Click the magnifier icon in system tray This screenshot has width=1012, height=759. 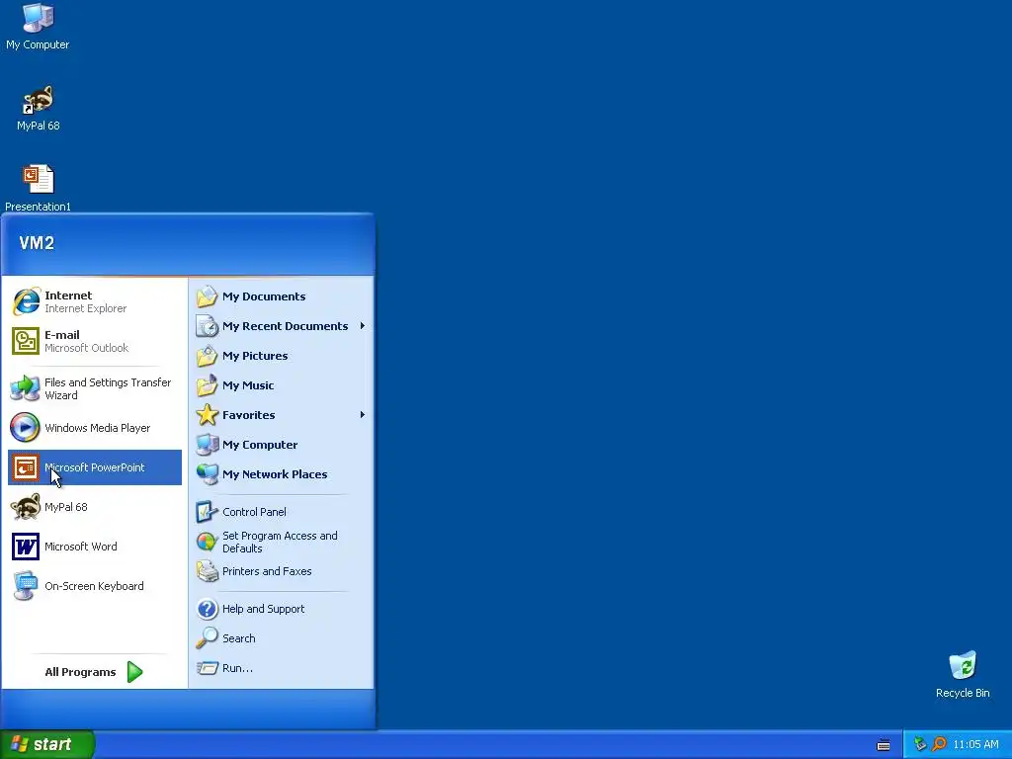pyautogui.click(x=939, y=744)
